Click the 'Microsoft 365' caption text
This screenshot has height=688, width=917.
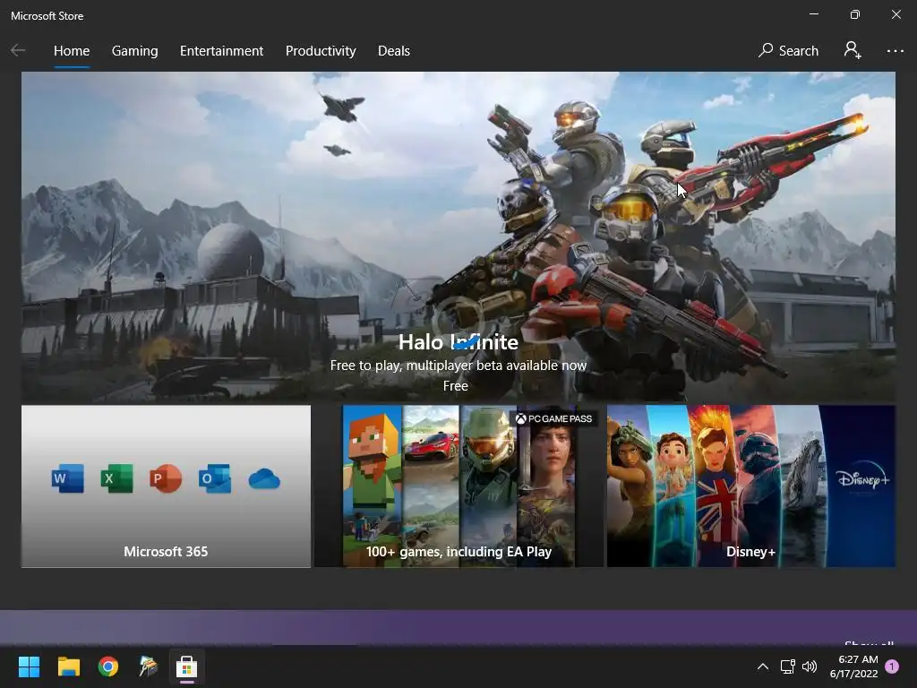point(166,552)
